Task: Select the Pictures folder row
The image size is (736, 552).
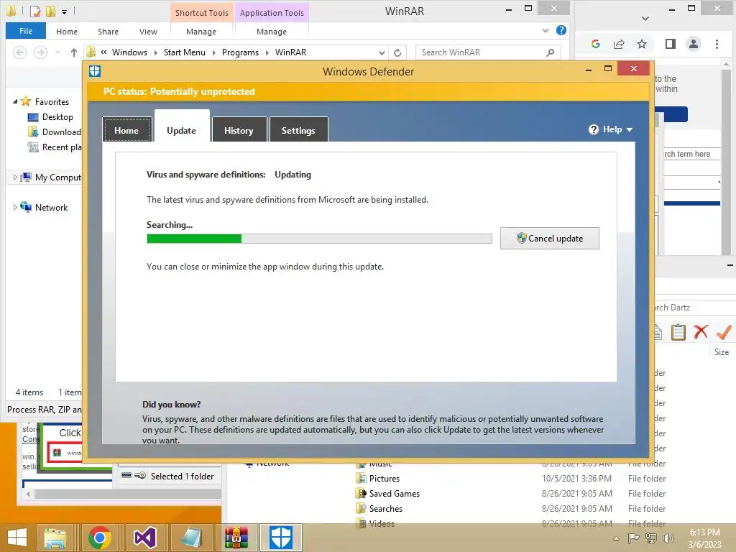Action: 511,478
